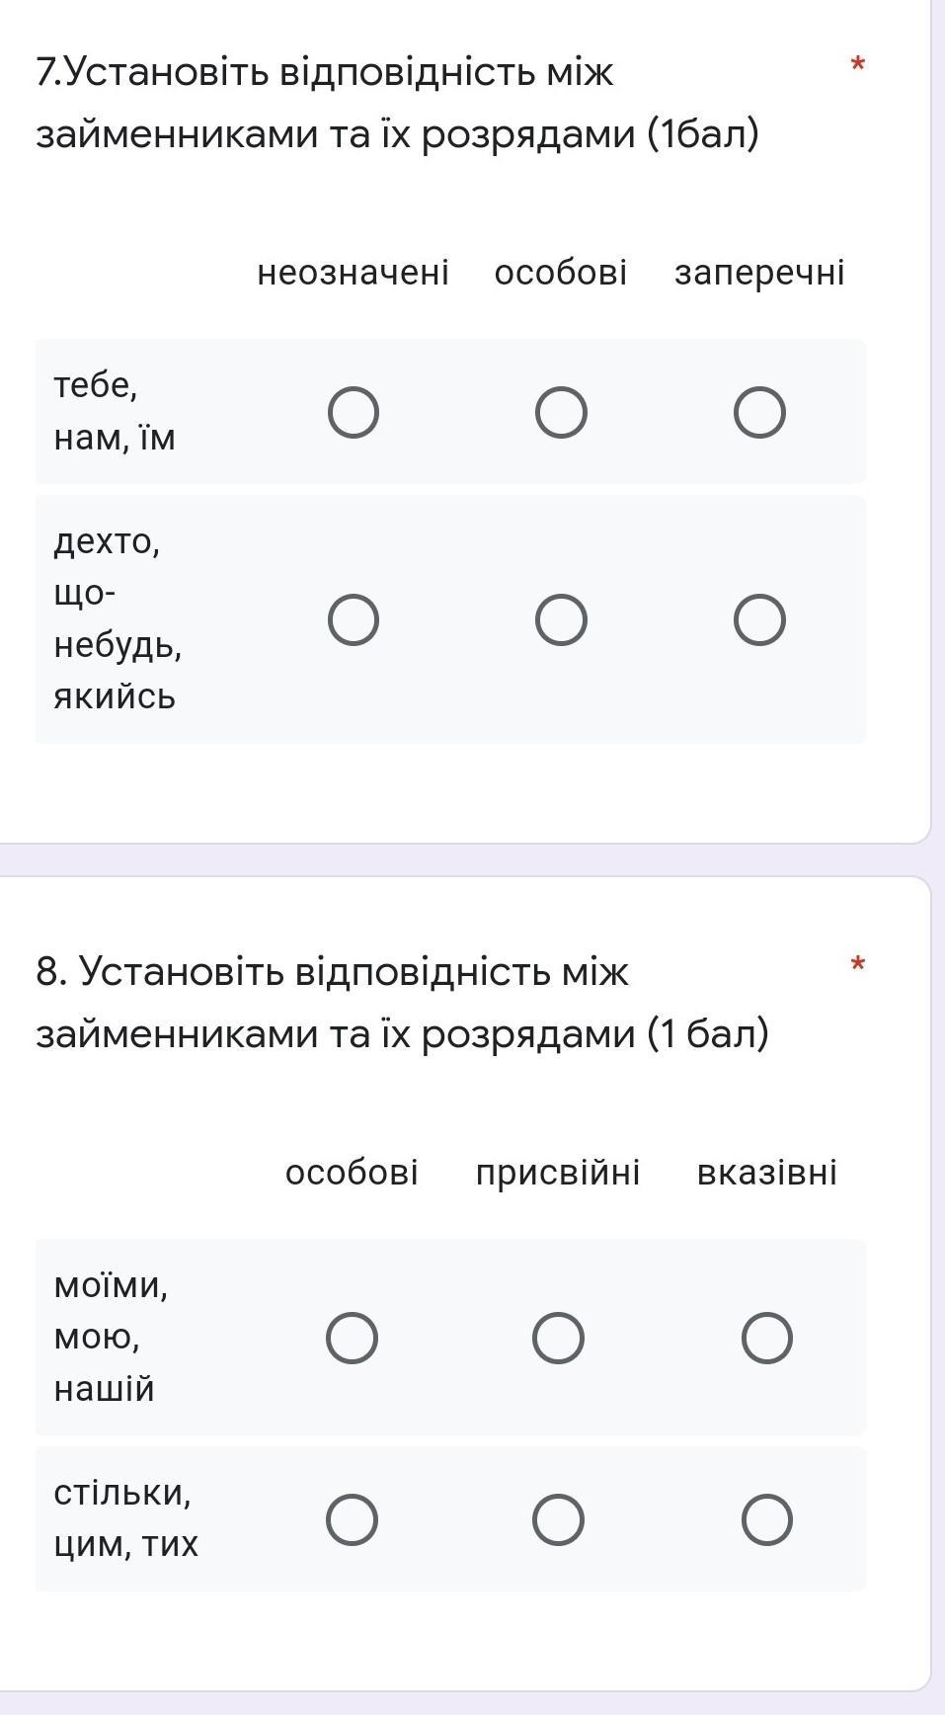Choose 'вказівні' for 'моїми, мою, нашій'
The width and height of the screenshot is (945, 1715).
pyautogui.click(x=767, y=1338)
